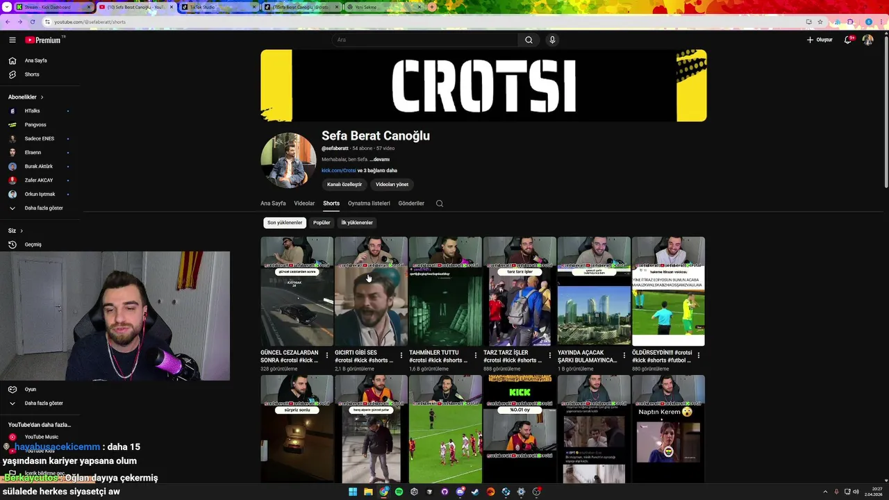Viewport: 889px width, 500px height.
Task: Click the channel search magnifier icon
Action: point(440,203)
